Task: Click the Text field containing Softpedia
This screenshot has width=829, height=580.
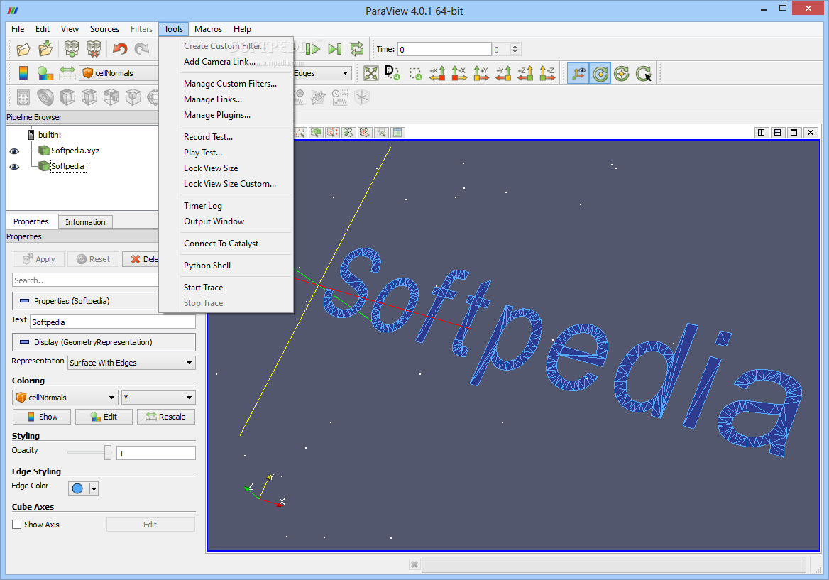Action: tap(113, 322)
